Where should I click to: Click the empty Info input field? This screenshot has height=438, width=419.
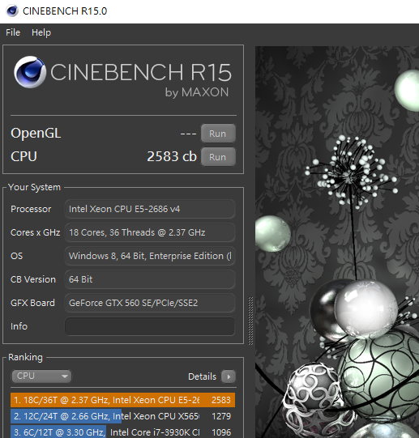click(x=150, y=326)
